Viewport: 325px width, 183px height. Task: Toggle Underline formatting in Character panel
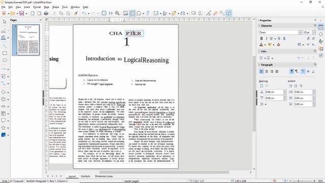click(x=271, y=39)
